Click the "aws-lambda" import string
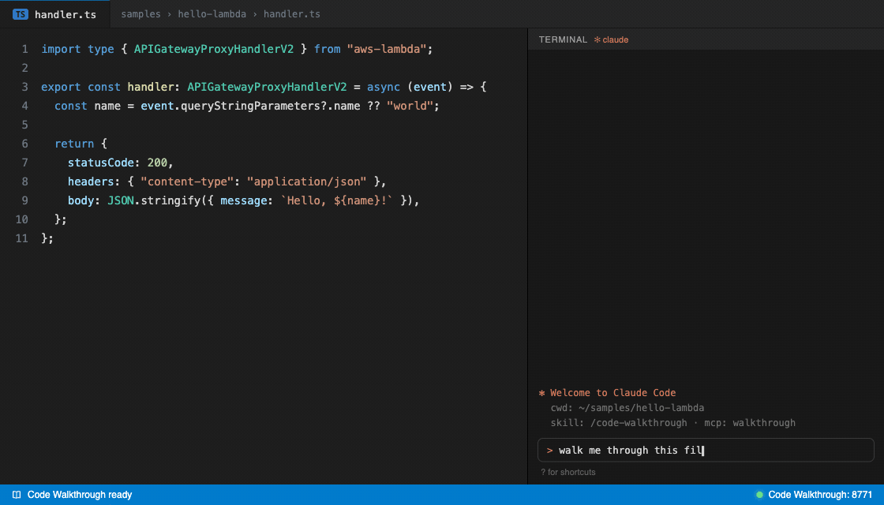The width and height of the screenshot is (884, 505). [x=386, y=49]
